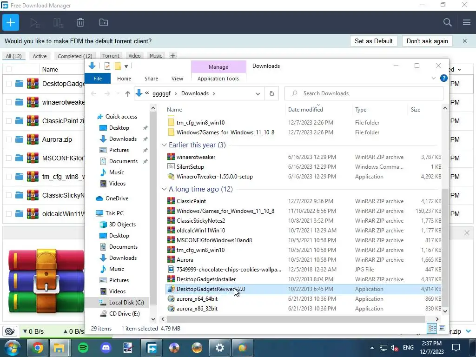This screenshot has height=357, width=476.
Task: Add new filter tag with plus
Action: [173, 56]
